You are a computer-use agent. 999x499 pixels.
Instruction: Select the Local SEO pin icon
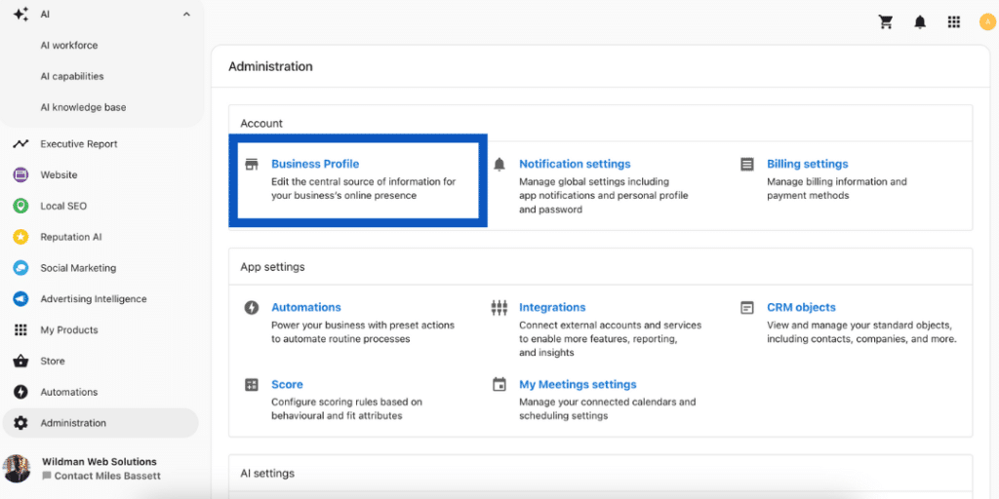tap(20, 206)
